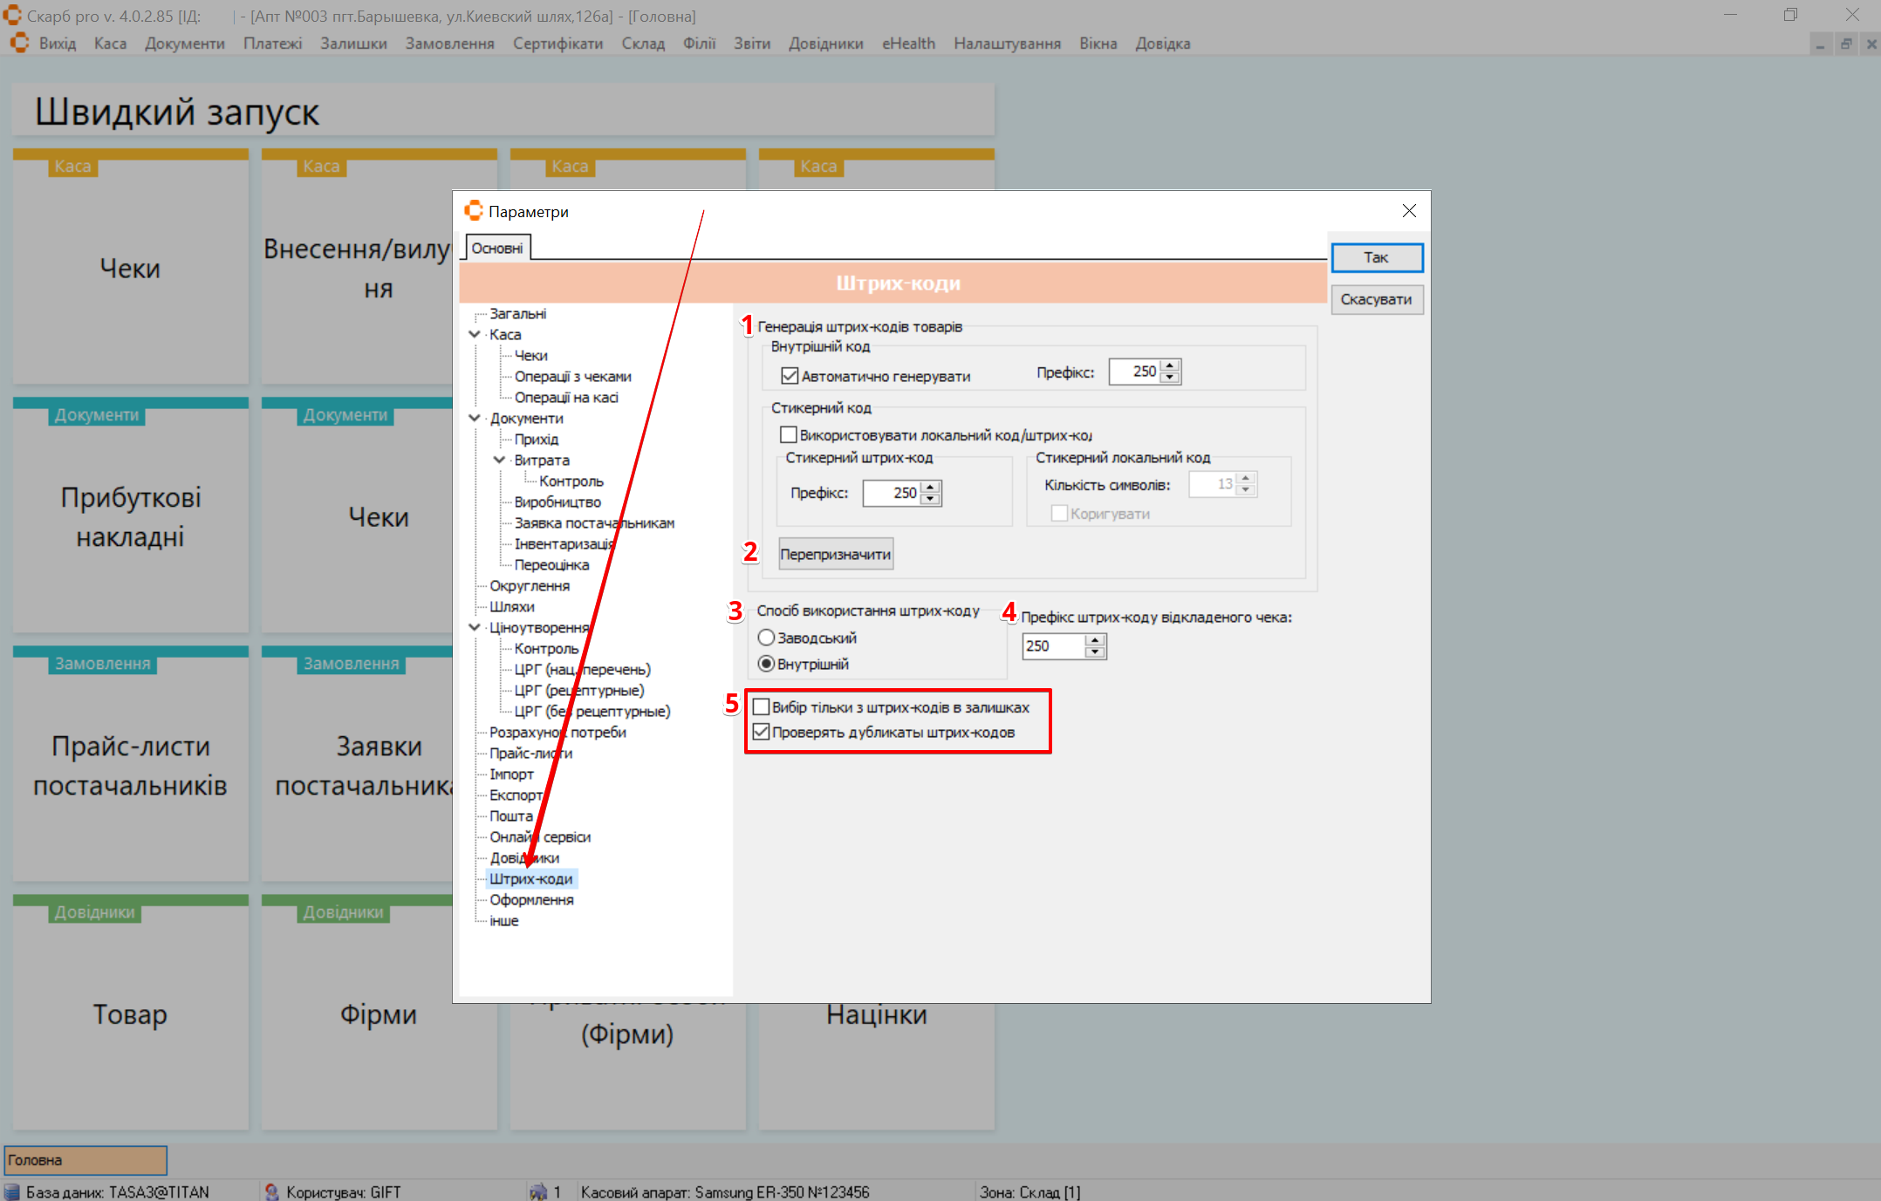Open the Довідники menu
The height and width of the screenshot is (1201, 1881).
pos(824,44)
